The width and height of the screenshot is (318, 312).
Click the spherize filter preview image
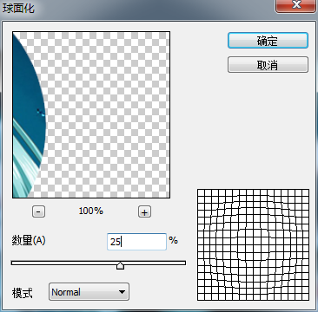pyautogui.click(x=91, y=114)
